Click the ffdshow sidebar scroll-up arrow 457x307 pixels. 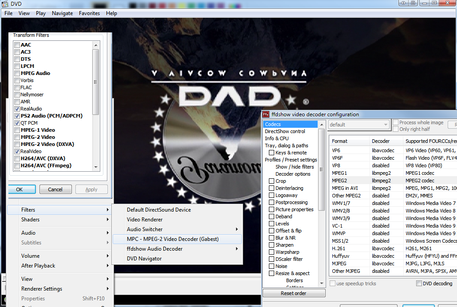pos(322,124)
